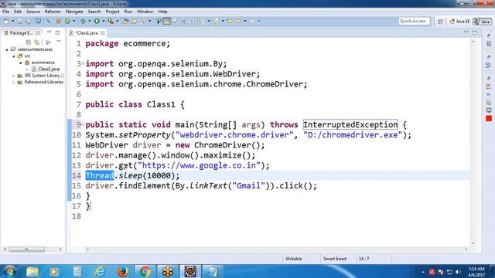Maximize the Package Explorer panel

[57, 32]
